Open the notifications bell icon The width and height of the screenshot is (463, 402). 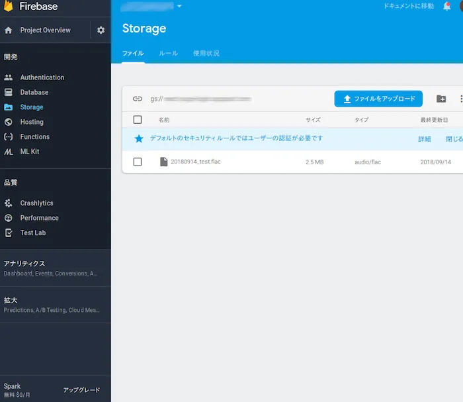pyautogui.click(x=447, y=6)
